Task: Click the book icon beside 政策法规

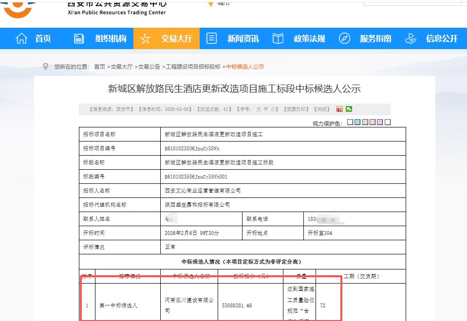Action: [278, 38]
